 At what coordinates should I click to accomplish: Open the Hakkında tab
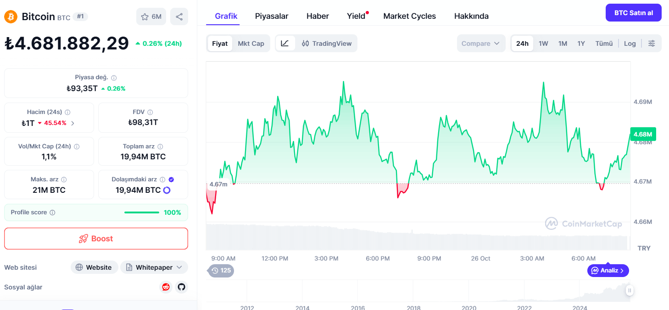[x=471, y=16]
